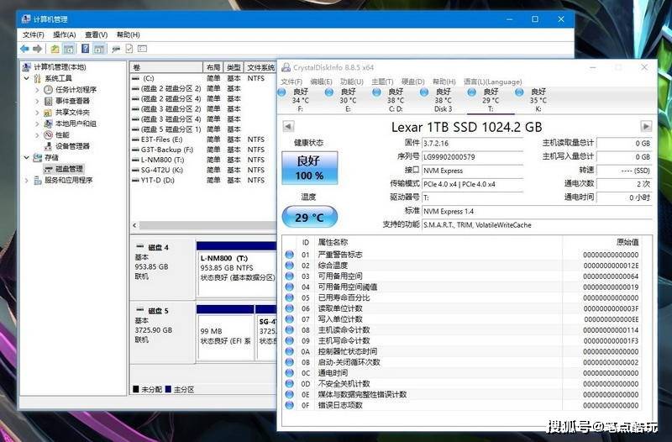The width and height of the screenshot is (672, 442).
Task: Click the 类型 column header
Action: tap(234, 67)
